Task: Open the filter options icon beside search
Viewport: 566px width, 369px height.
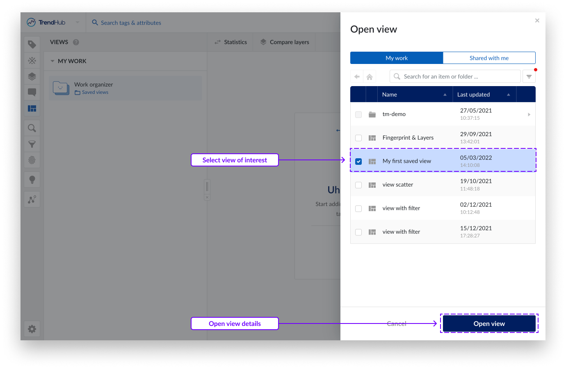Action: (529, 77)
